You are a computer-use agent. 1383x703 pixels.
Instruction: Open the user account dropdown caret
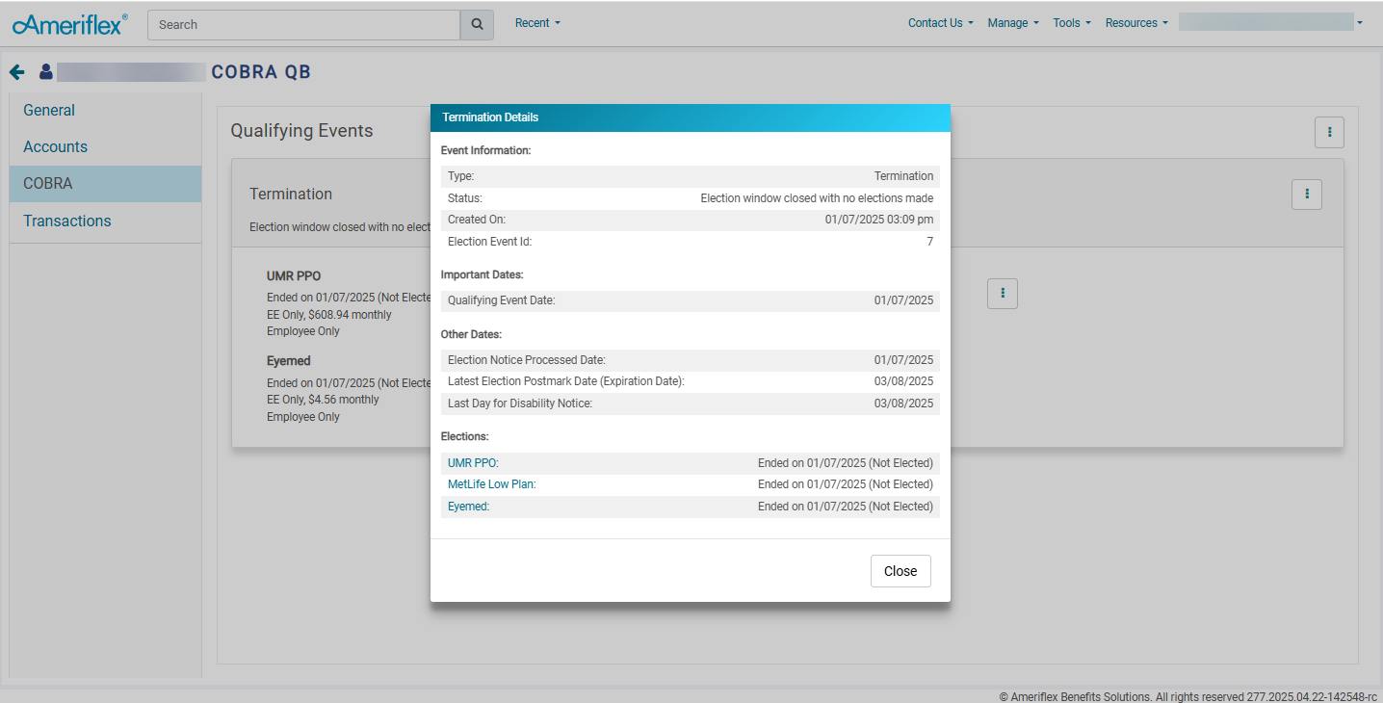[x=1359, y=23]
